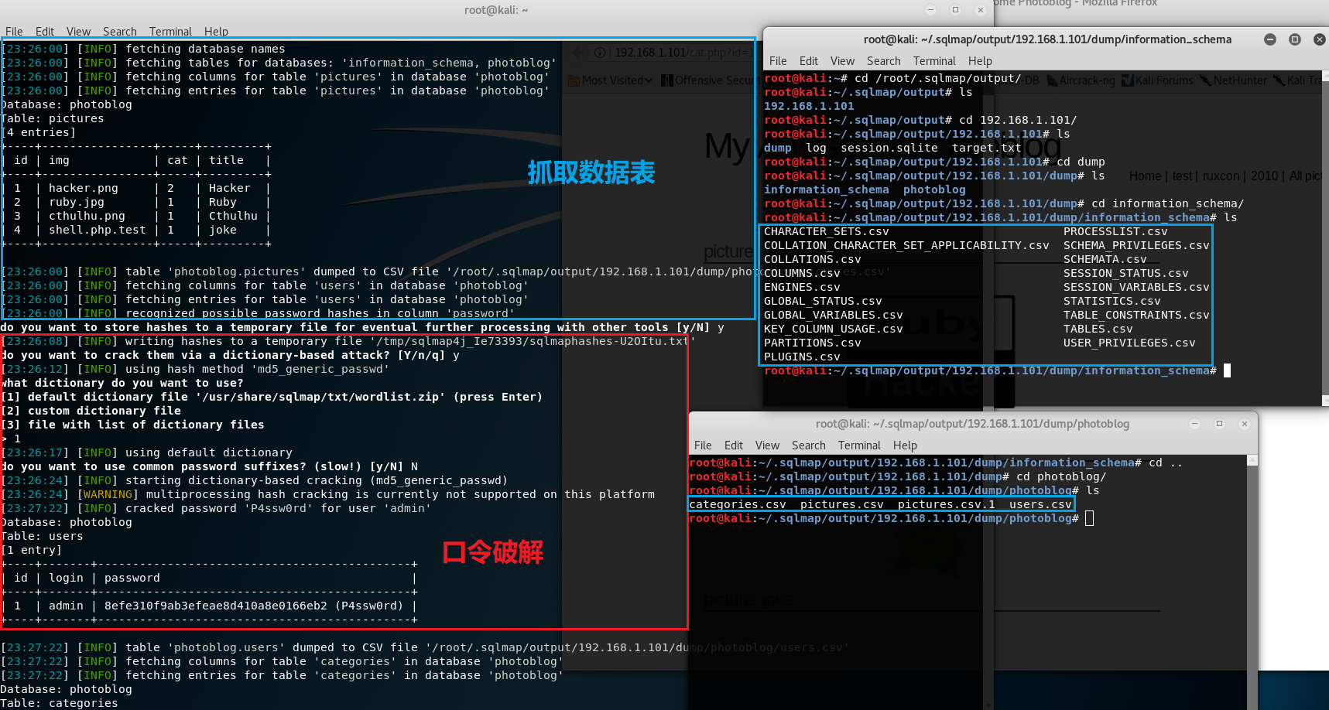Screen dimensions: 1329x710
Task: Click USER_PRIVILEGES.csv in information_schema listing
Action: click(1129, 343)
